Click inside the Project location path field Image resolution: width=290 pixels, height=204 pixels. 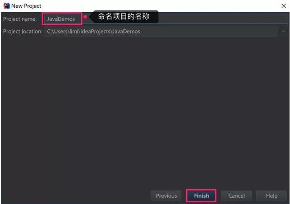pyautogui.click(x=160, y=32)
